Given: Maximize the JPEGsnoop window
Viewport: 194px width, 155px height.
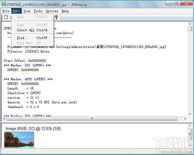Looking at the screenshot, I should [x=177, y=3].
